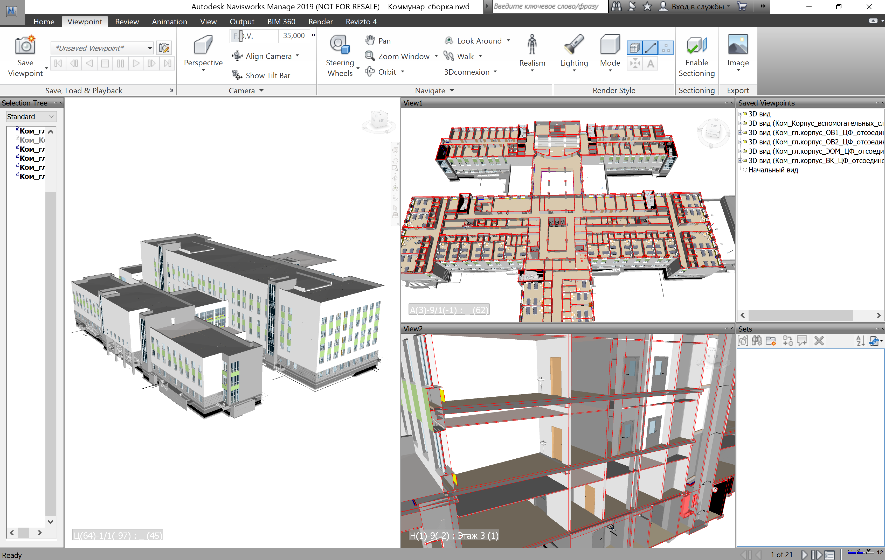The height and width of the screenshot is (560, 885).
Task: Click the Duplicate icon in Sets panel
Action: [788, 341]
